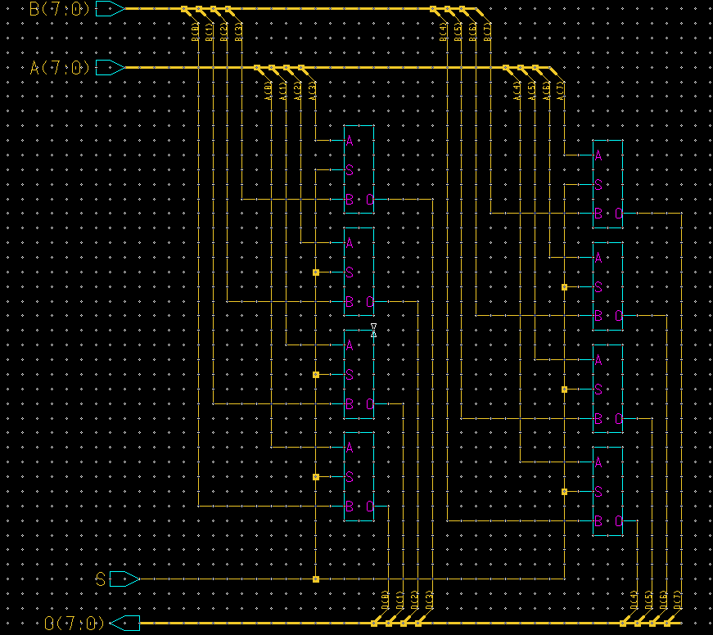The height and width of the screenshot is (635, 713).
Task: Click the B(0) bus tap label
Action: coord(195,34)
